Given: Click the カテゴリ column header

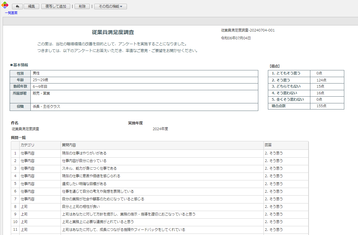Looking at the screenshot, I should [x=27, y=145].
